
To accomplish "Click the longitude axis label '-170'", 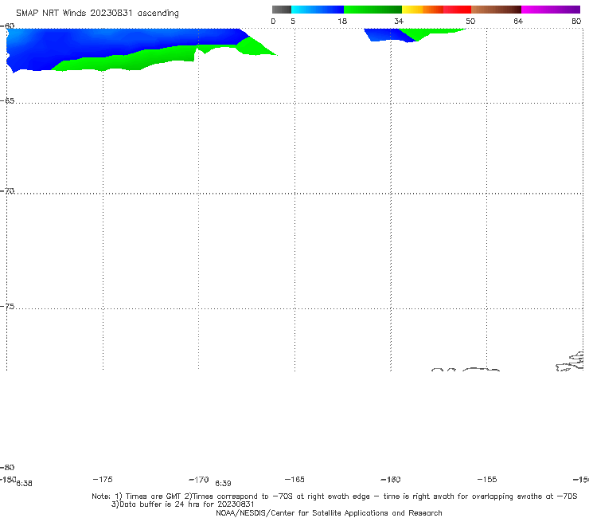I will pyautogui.click(x=199, y=480).
